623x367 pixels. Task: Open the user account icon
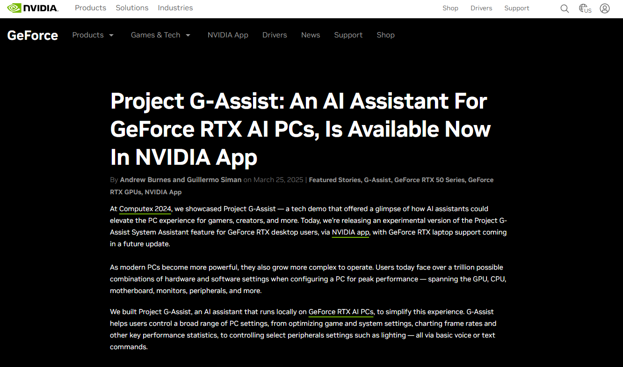[x=605, y=8]
